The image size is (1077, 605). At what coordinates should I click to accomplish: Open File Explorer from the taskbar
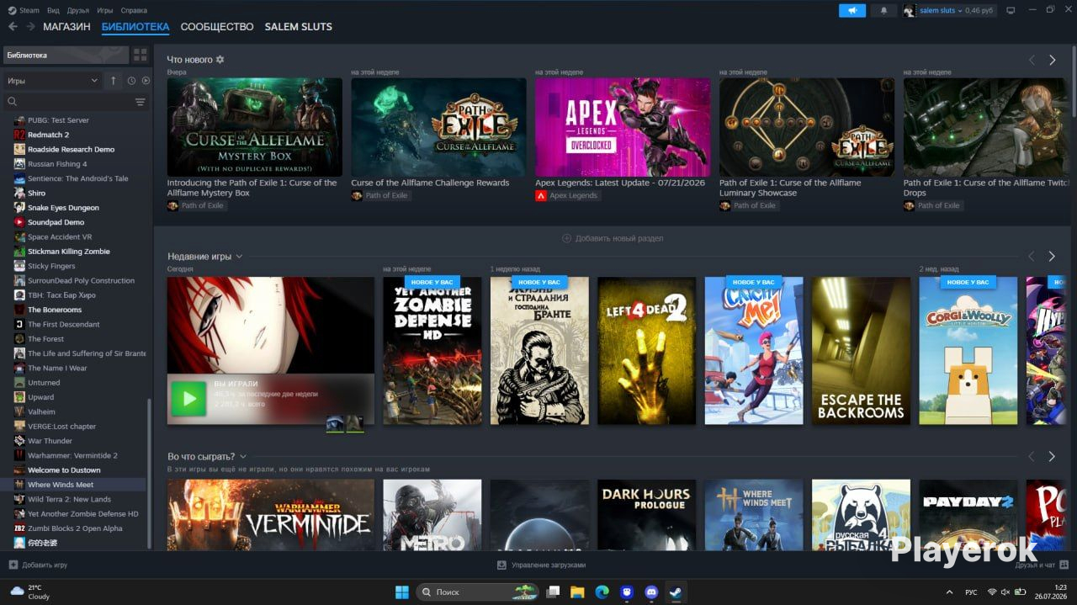[x=577, y=592]
